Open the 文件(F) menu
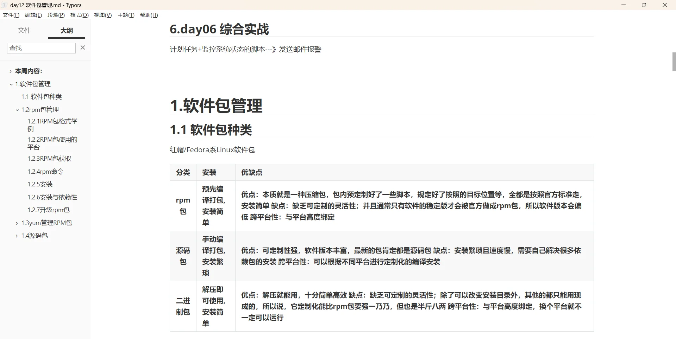This screenshot has width=676, height=339. tap(11, 15)
